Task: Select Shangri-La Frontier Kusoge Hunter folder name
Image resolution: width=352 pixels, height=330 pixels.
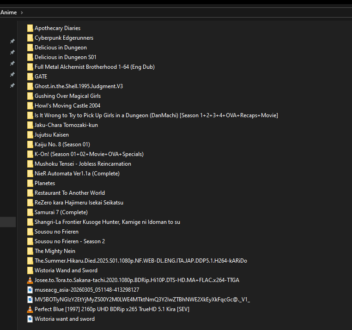Action: (107, 222)
